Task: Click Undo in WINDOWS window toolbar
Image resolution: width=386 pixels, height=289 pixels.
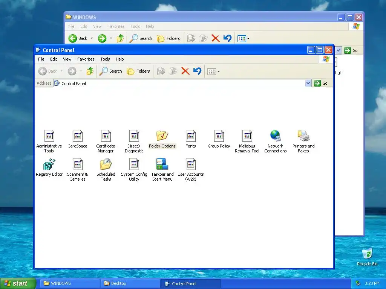Action: coord(227,38)
